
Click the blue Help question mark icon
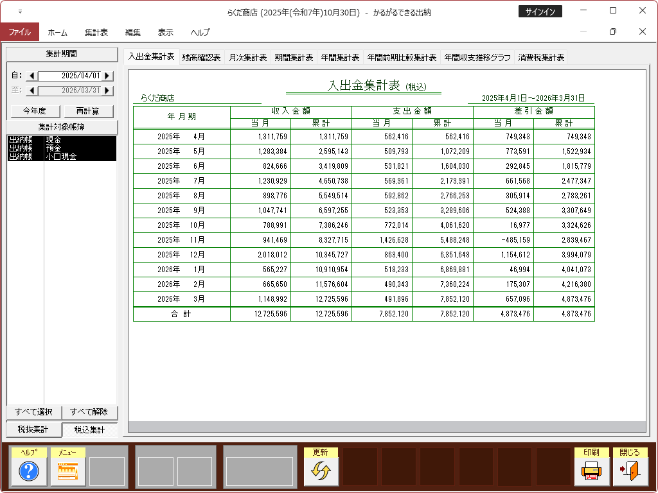click(29, 472)
